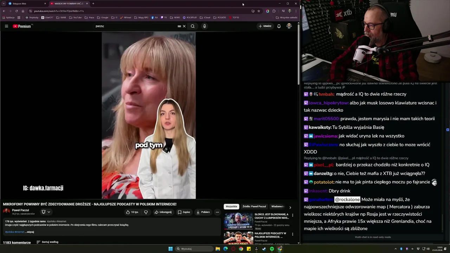
Task: Open the Aplikacje bookmarks shortcut
Action: click(8, 18)
